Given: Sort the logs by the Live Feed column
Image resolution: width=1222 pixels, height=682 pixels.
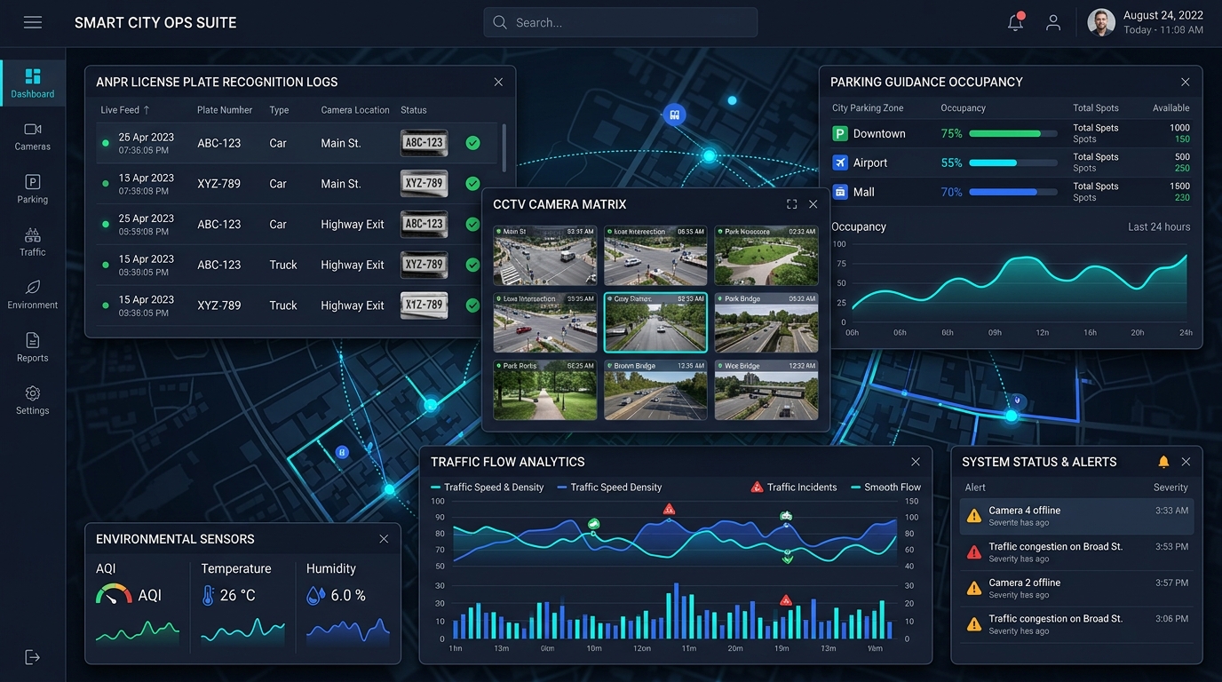Looking at the screenshot, I should (125, 110).
